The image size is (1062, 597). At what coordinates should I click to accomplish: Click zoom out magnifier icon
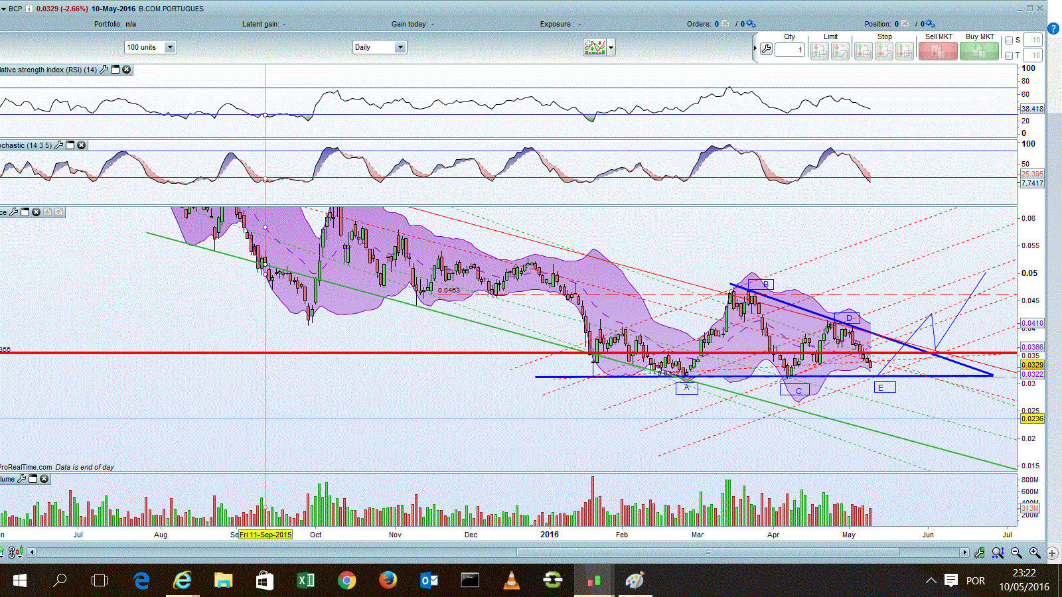click(x=1016, y=553)
